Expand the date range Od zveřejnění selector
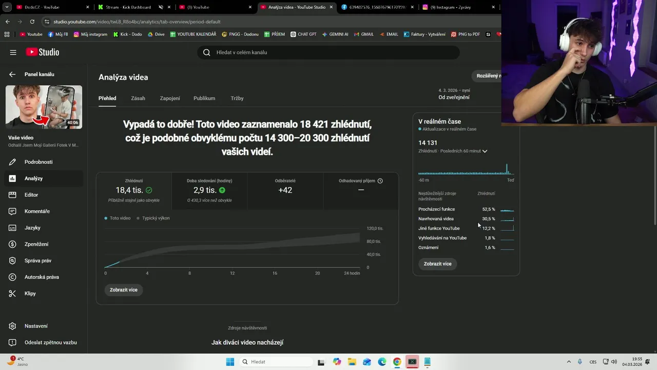Image resolution: width=657 pixels, height=370 pixels. pos(454,94)
